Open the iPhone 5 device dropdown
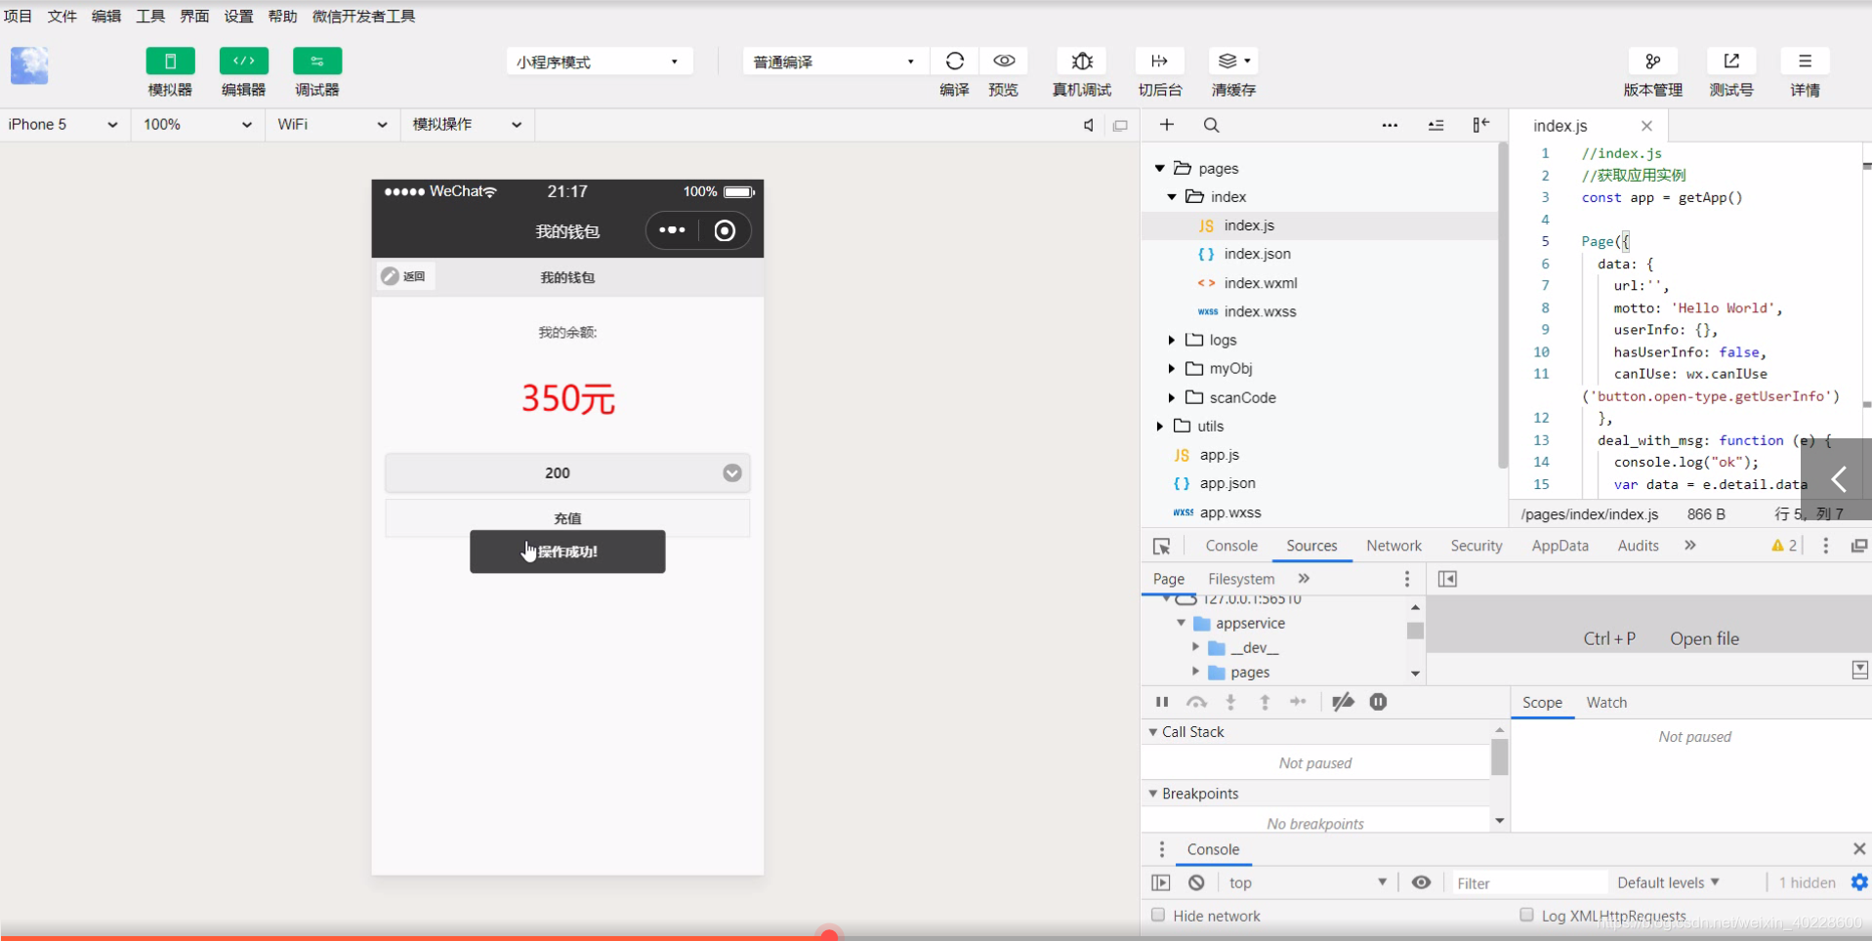Image resolution: width=1872 pixels, height=941 pixels. tap(63, 125)
